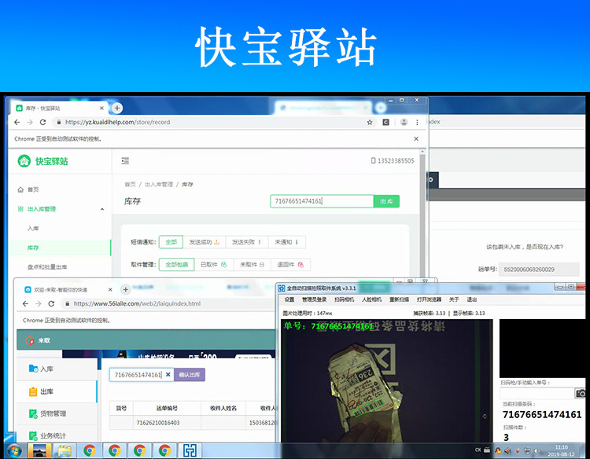Open the 入库 submenu item in 快宝驿站
Screen dimensions: 590x459
(x=33, y=228)
